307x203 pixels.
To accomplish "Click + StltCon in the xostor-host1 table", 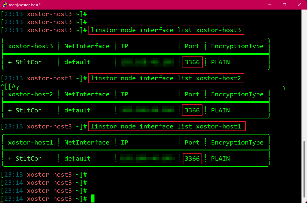I will (25, 159).
